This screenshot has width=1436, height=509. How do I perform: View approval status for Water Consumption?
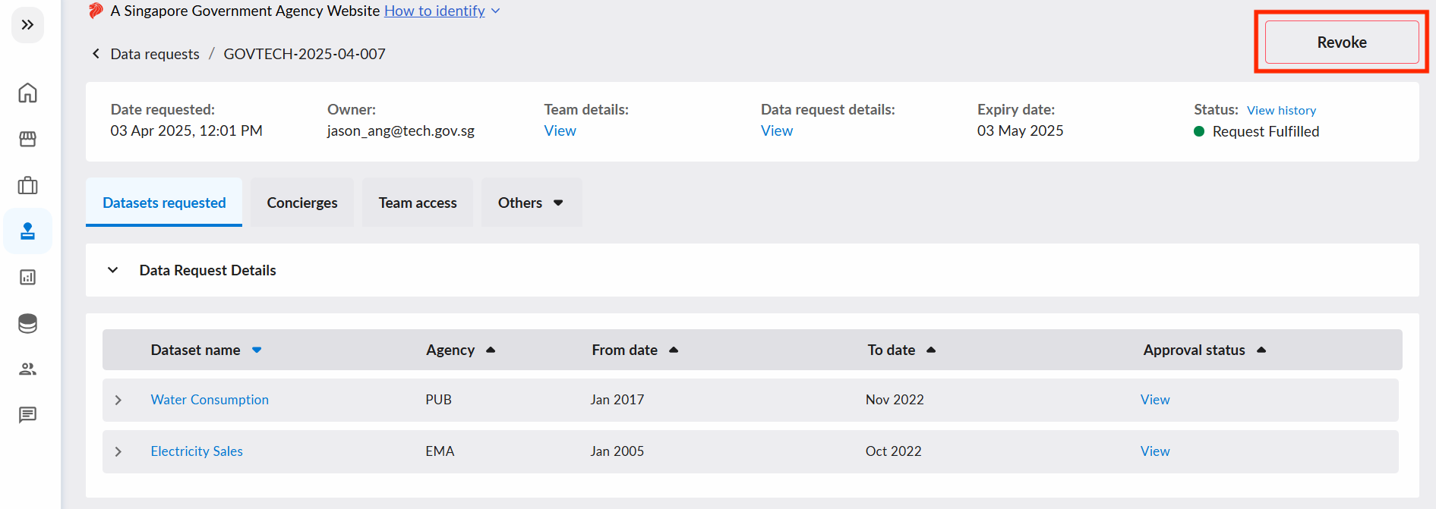click(x=1155, y=400)
